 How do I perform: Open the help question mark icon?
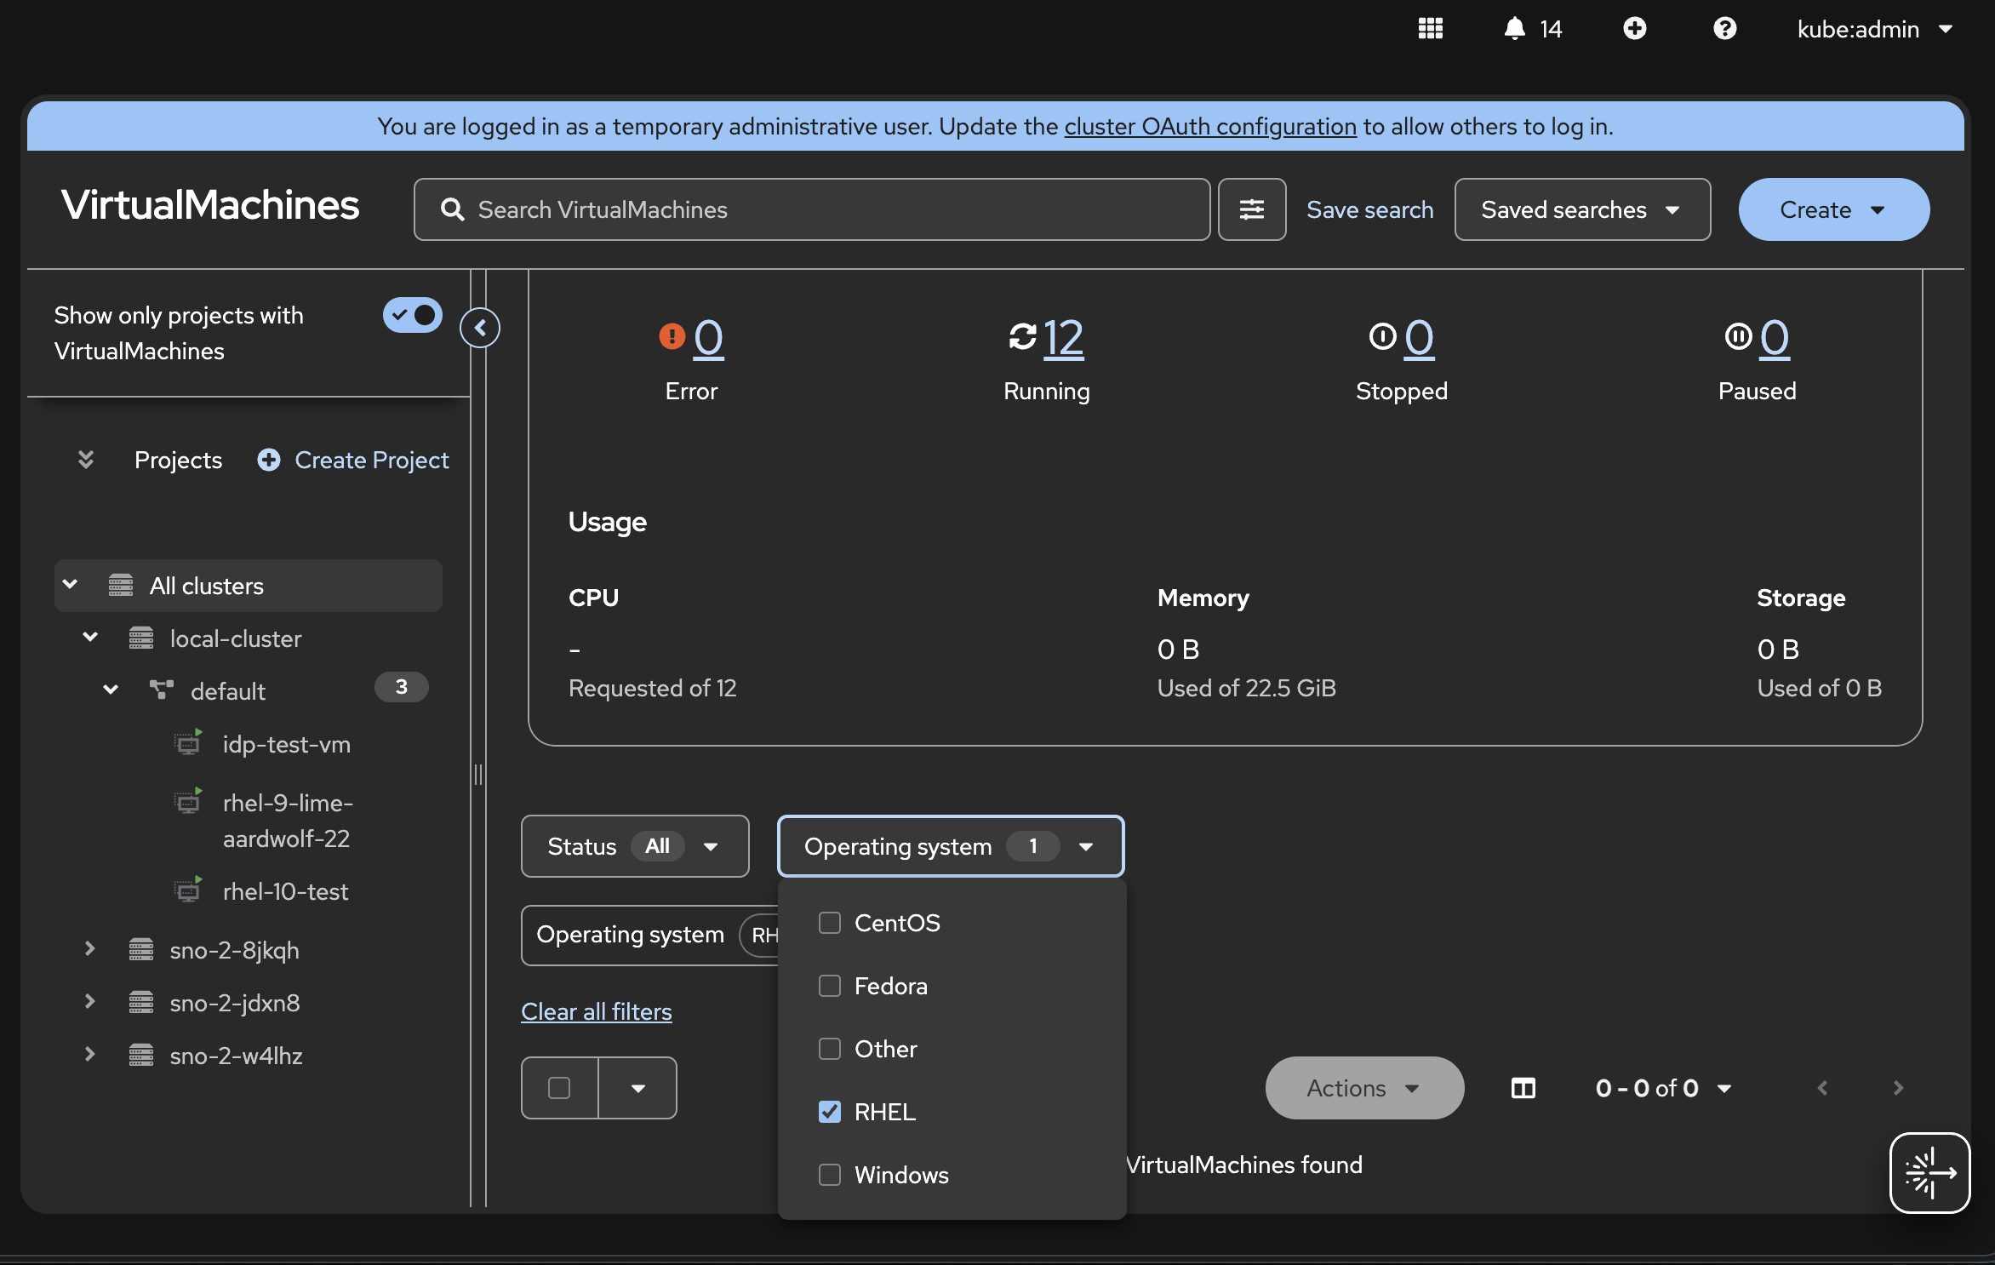pyautogui.click(x=1724, y=29)
